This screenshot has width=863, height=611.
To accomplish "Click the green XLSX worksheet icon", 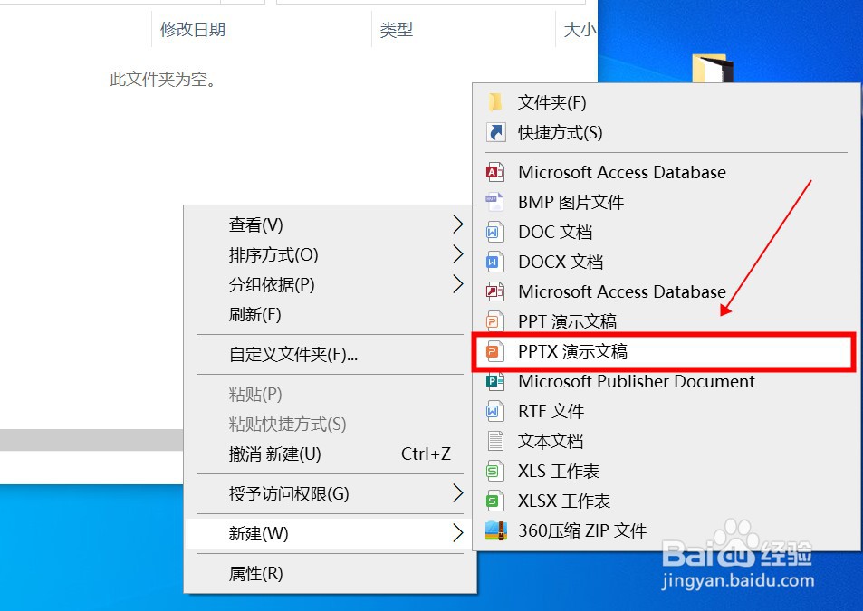I will tap(494, 501).
